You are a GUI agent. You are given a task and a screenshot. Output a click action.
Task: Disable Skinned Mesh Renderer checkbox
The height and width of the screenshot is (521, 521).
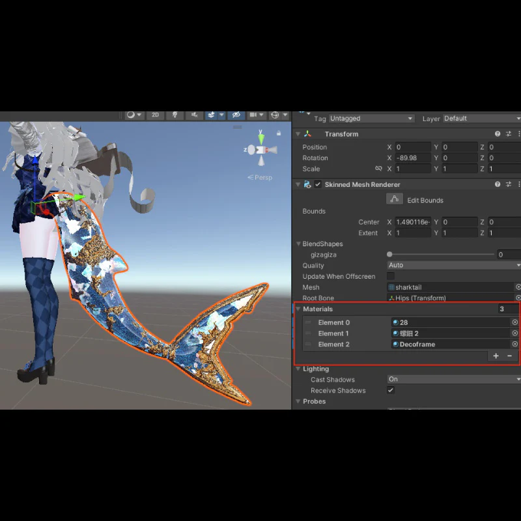coord(318,184)
